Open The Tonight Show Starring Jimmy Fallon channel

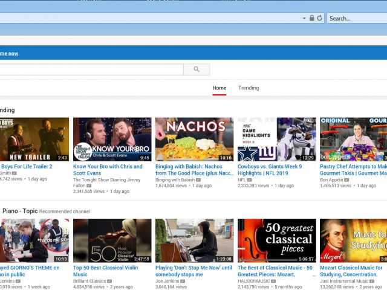point(107,182)
